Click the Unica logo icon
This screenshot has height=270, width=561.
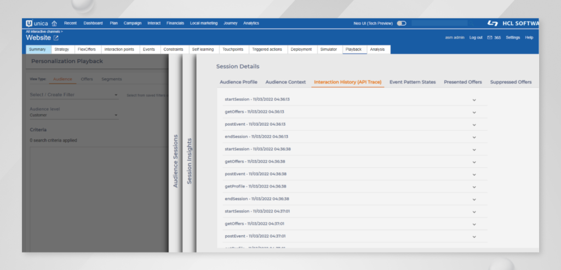29,24
